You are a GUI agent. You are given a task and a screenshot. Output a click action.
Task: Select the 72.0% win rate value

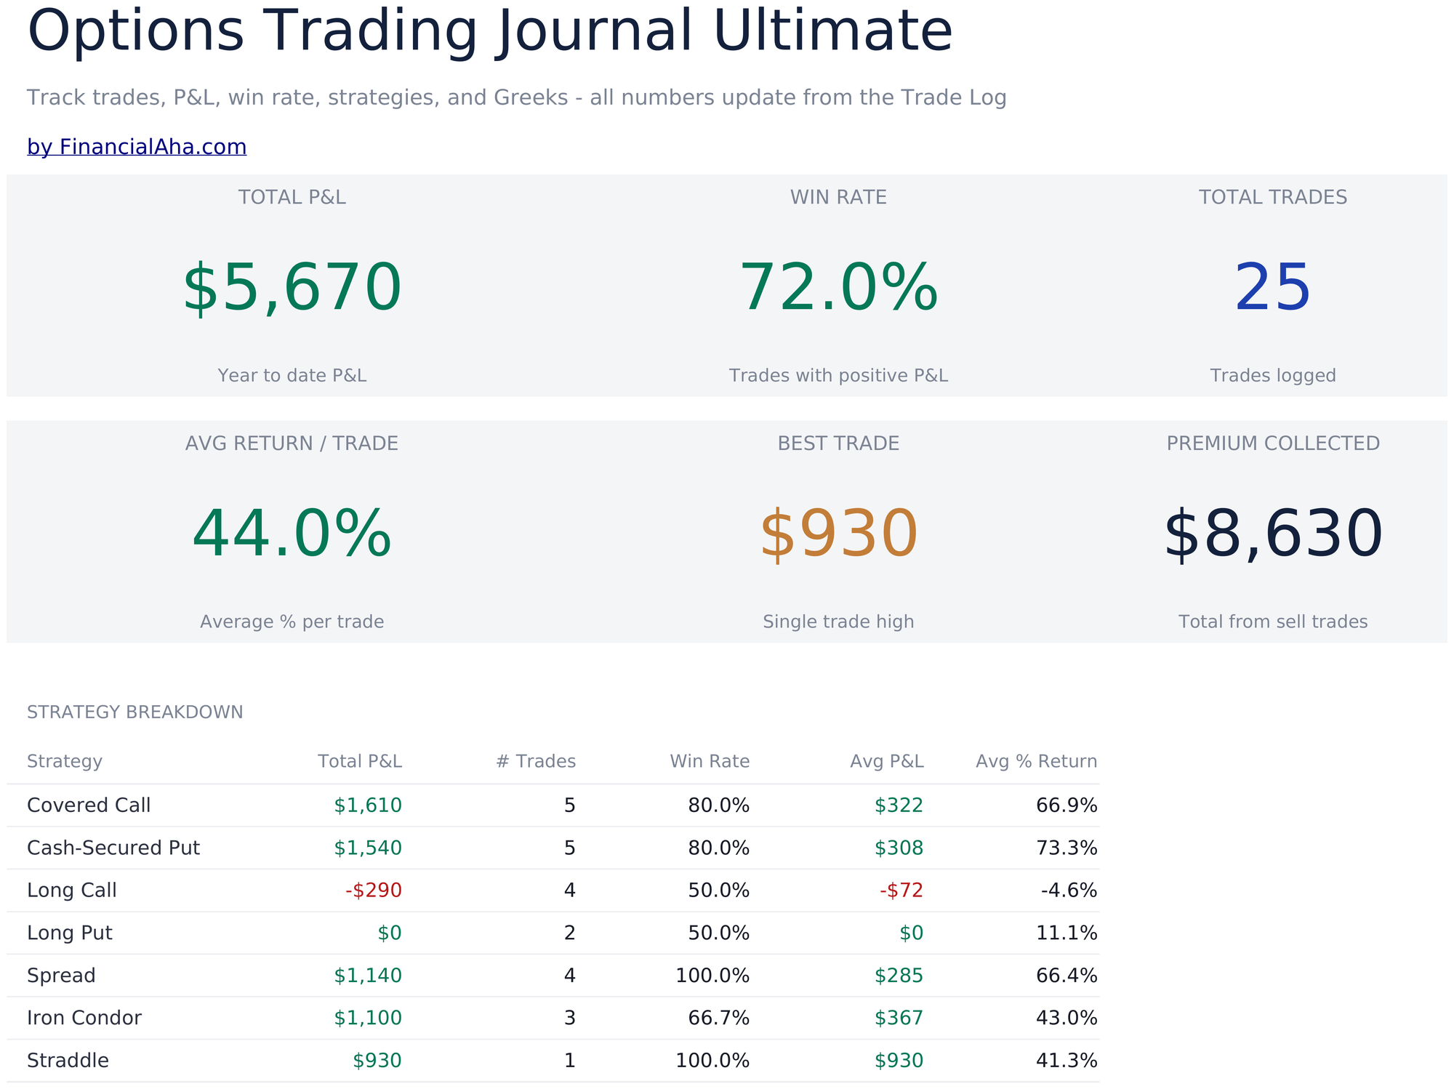tap(838, 289)
